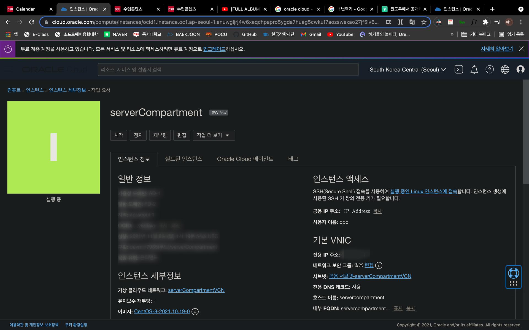Click the 재부팅 button
This screenshot has width=529, height=330.
tap(160, 135)
